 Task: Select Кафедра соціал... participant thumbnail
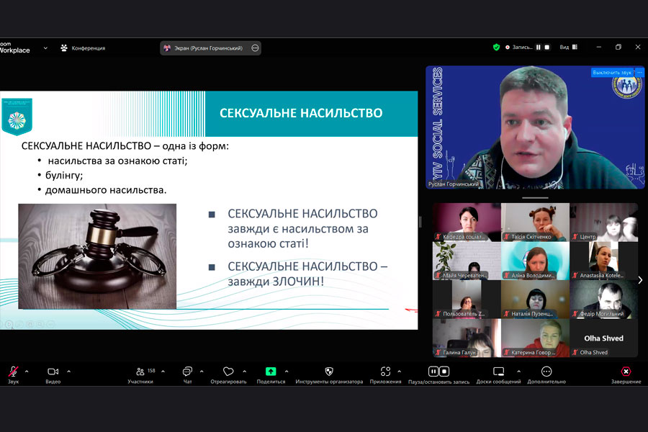click(x=467, y=222)
